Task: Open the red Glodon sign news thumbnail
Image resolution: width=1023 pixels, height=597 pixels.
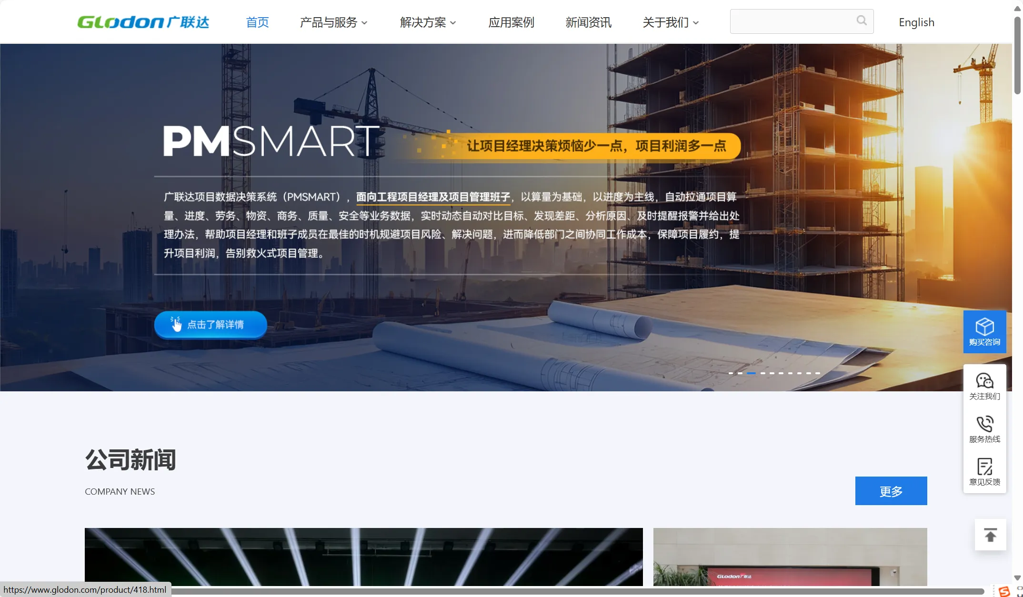Action: tap(790, 557)
